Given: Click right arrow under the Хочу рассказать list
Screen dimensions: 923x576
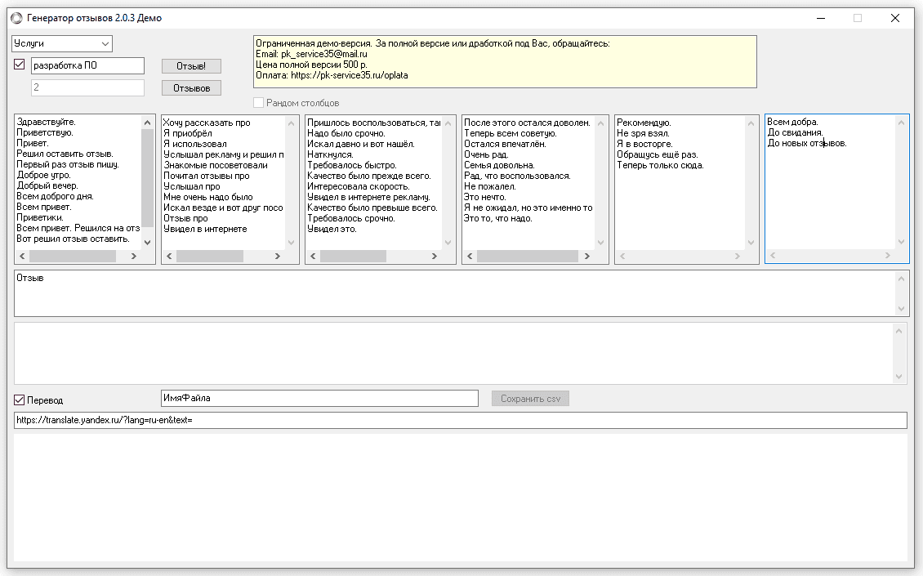Looking at the screenshot, I should (278, 257).
